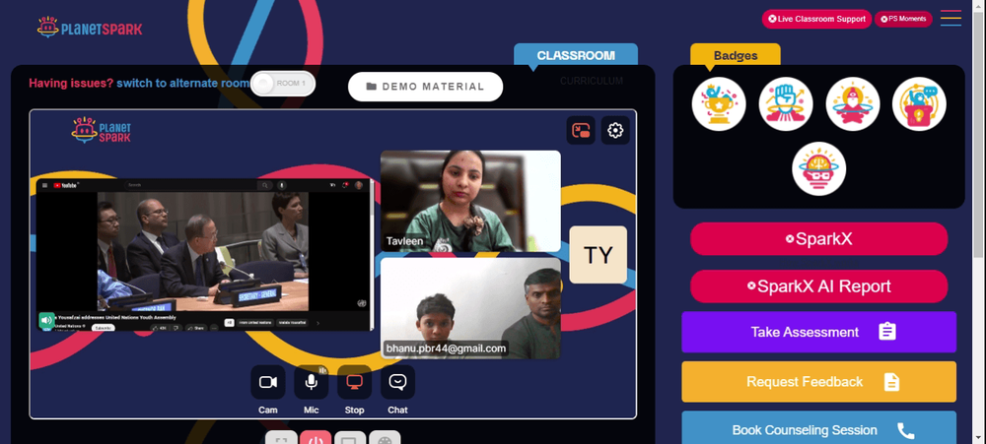986x444 pixels.
Task: Open the DEMO MATERIAL folder button
Action: [x=425, y=87]
